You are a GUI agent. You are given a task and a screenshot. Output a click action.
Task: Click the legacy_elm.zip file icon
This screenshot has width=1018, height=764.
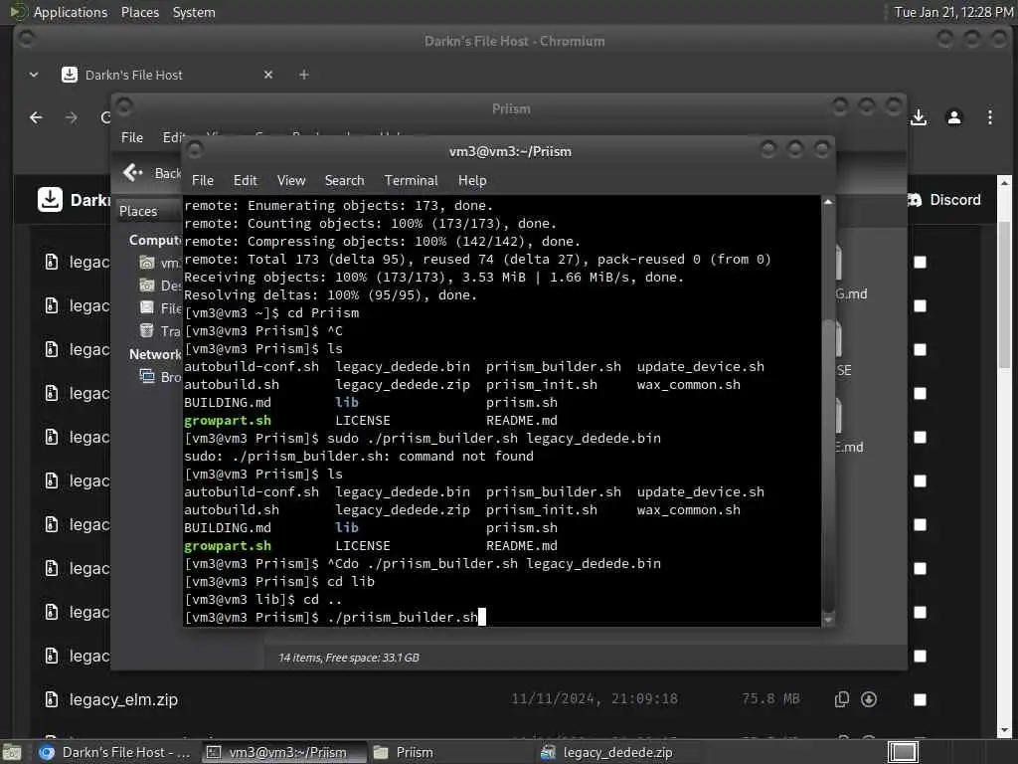pyautogui.click(x=52, y=699)
